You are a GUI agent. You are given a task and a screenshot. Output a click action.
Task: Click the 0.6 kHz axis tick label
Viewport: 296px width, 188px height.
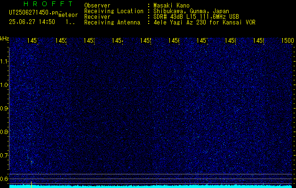pos(4,179)
